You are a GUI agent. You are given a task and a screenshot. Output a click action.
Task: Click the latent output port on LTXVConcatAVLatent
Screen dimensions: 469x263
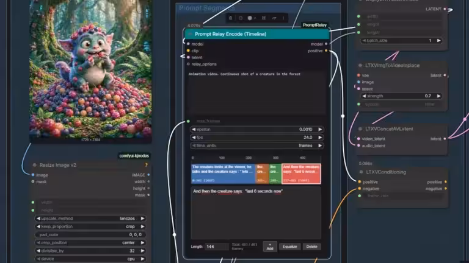click(445, 139)
